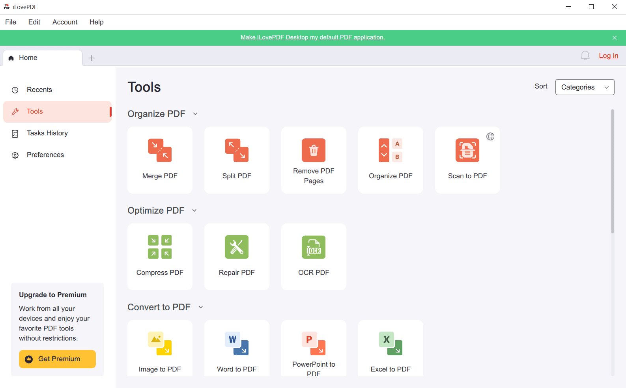The width and height of the screenshot is (626, 388).
Task: Click the Word to PDF label
Action: (237, 369)
